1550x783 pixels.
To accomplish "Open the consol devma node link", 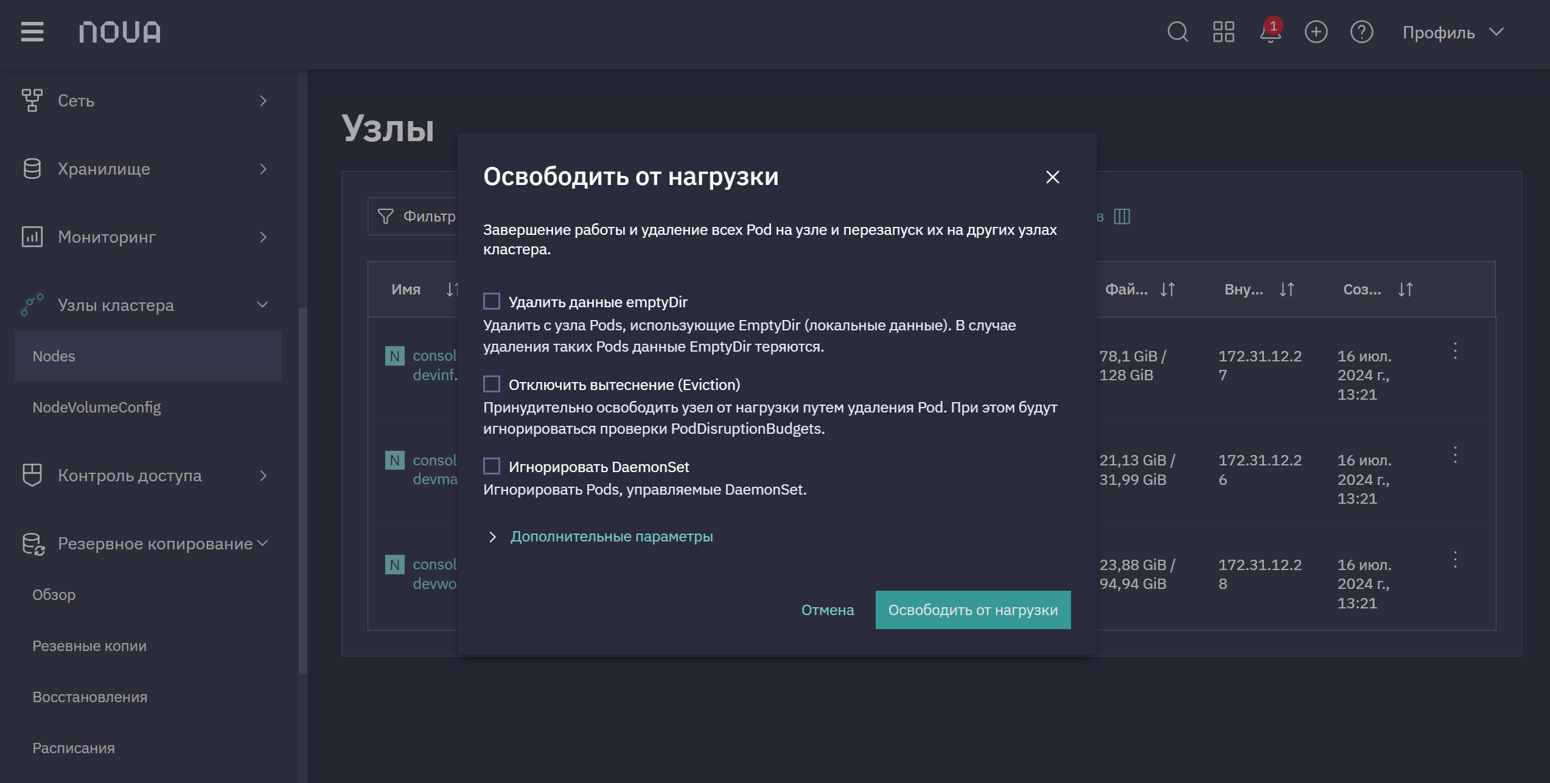I will [x=435, y=470].
